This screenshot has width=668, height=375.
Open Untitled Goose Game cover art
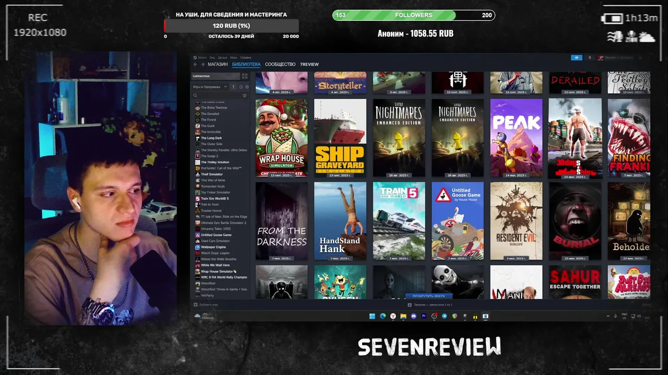(458, 221)
